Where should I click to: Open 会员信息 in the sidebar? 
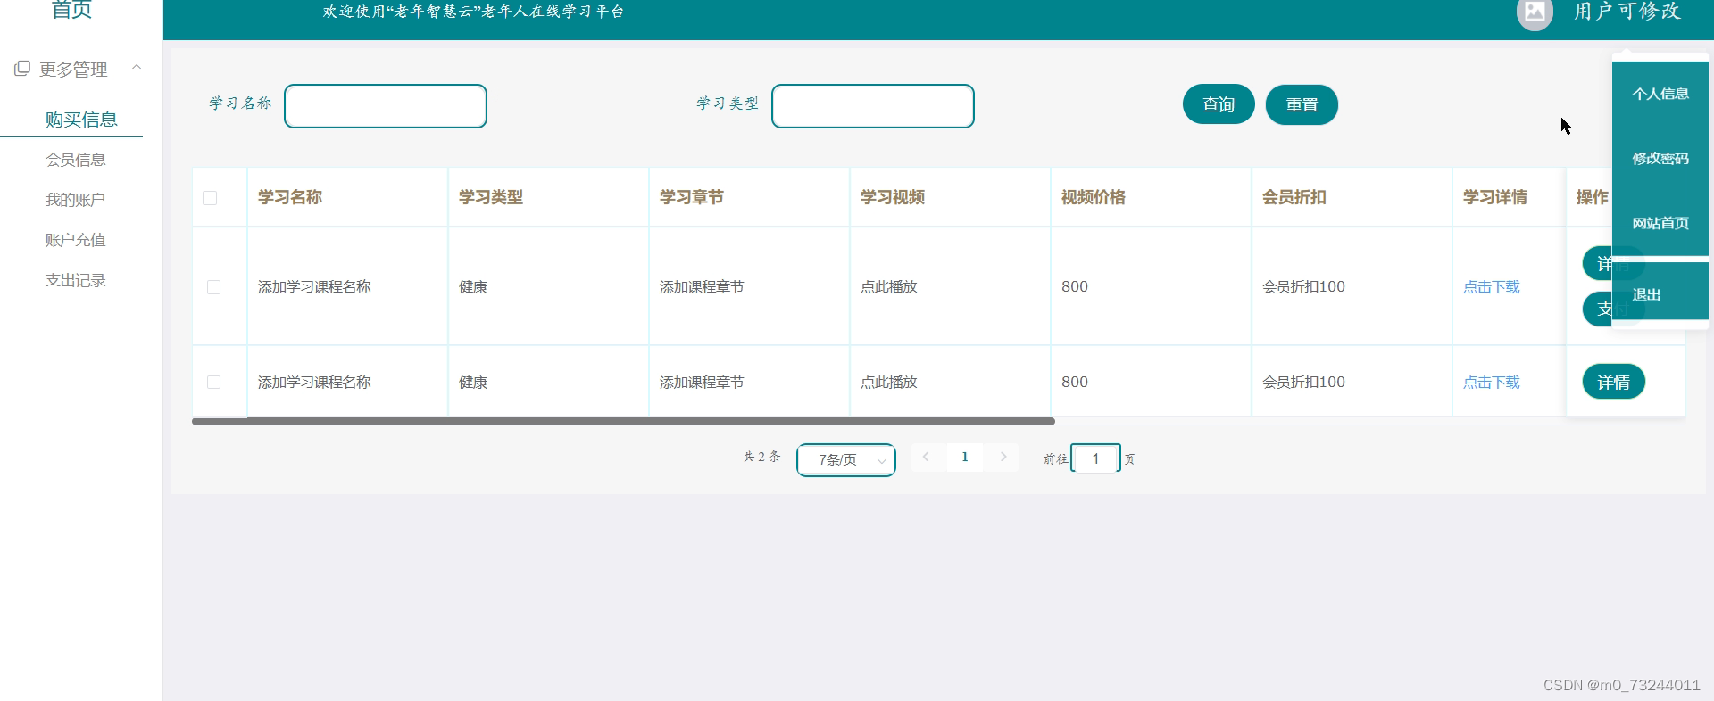coord(76,160)
